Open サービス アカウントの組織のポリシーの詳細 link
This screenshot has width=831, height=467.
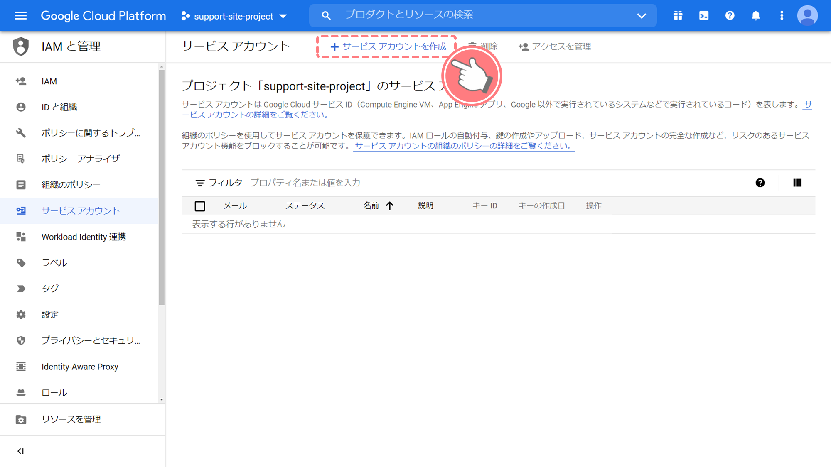(464, 146)
